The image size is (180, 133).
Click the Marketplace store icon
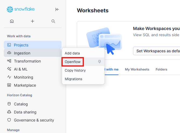9,85
